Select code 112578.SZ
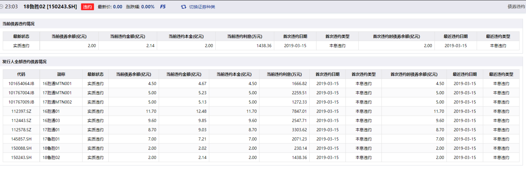 21,130
